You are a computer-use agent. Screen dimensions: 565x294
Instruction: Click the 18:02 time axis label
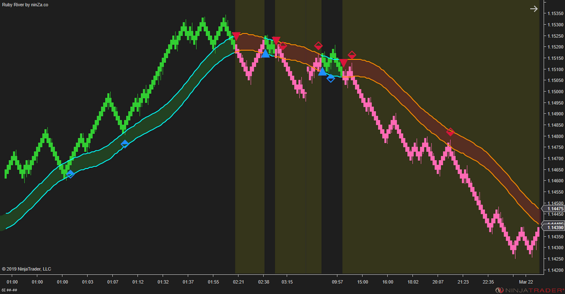tap(413, 282)
